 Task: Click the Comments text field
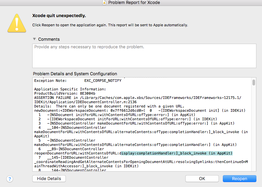tap(144, 56)
